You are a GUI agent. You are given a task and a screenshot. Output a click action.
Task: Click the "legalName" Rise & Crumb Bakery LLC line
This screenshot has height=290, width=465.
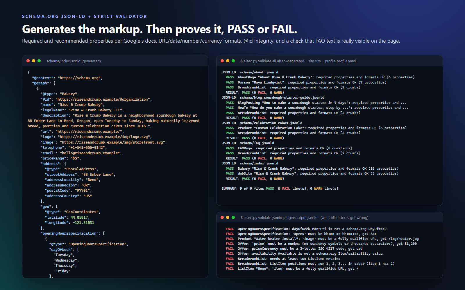[x=82, y=110]
